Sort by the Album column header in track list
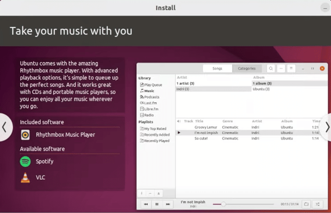This screenshot has width=331, height=213. coord(287,121)
